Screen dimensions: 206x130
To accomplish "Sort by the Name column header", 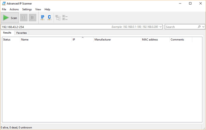I will (46, 39).
